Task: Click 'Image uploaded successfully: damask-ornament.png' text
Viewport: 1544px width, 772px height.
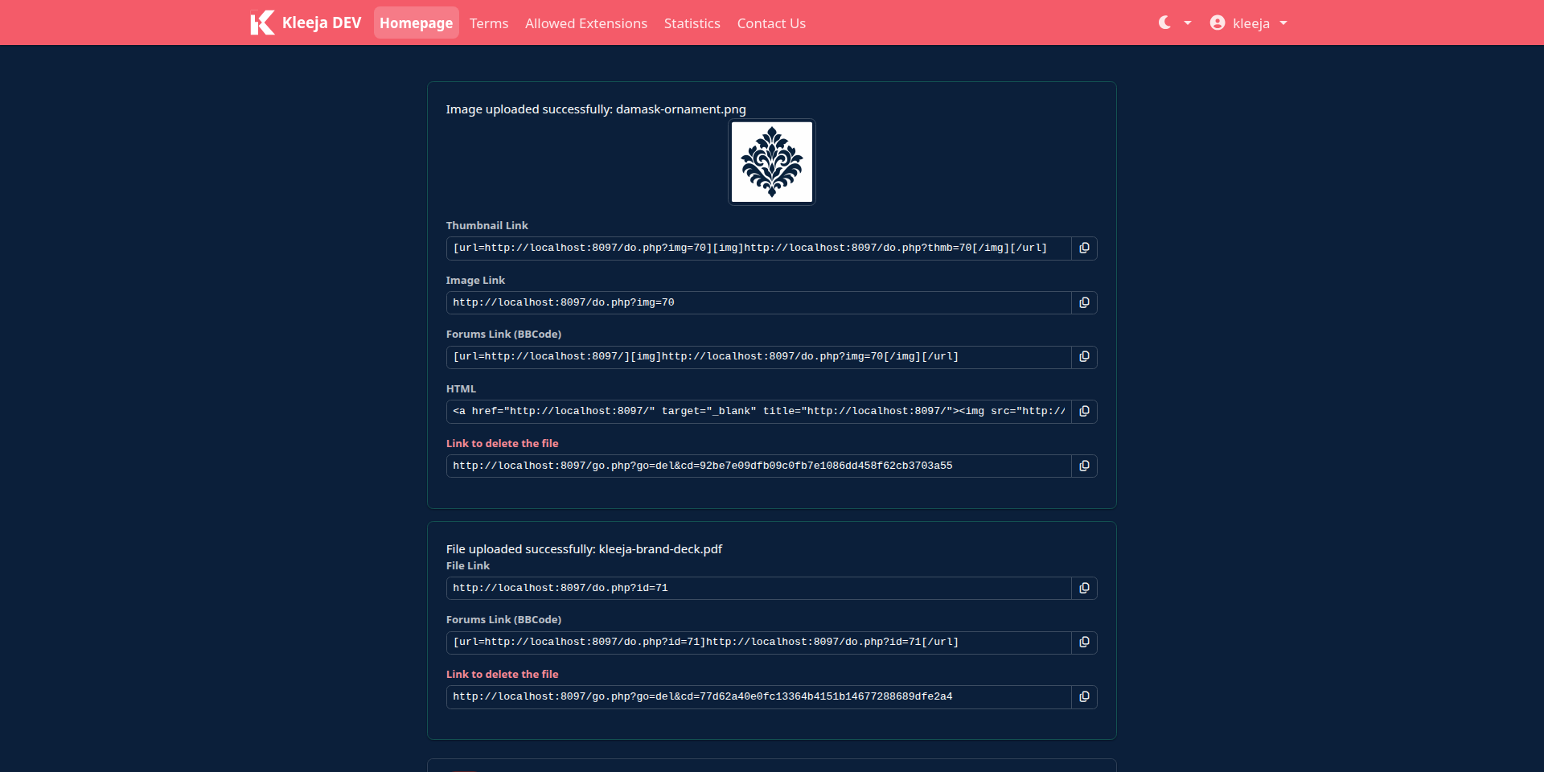Action: 596,109
